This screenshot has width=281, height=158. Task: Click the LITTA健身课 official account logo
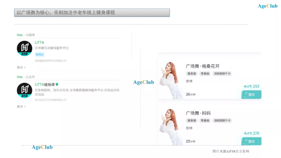(24, 90)
